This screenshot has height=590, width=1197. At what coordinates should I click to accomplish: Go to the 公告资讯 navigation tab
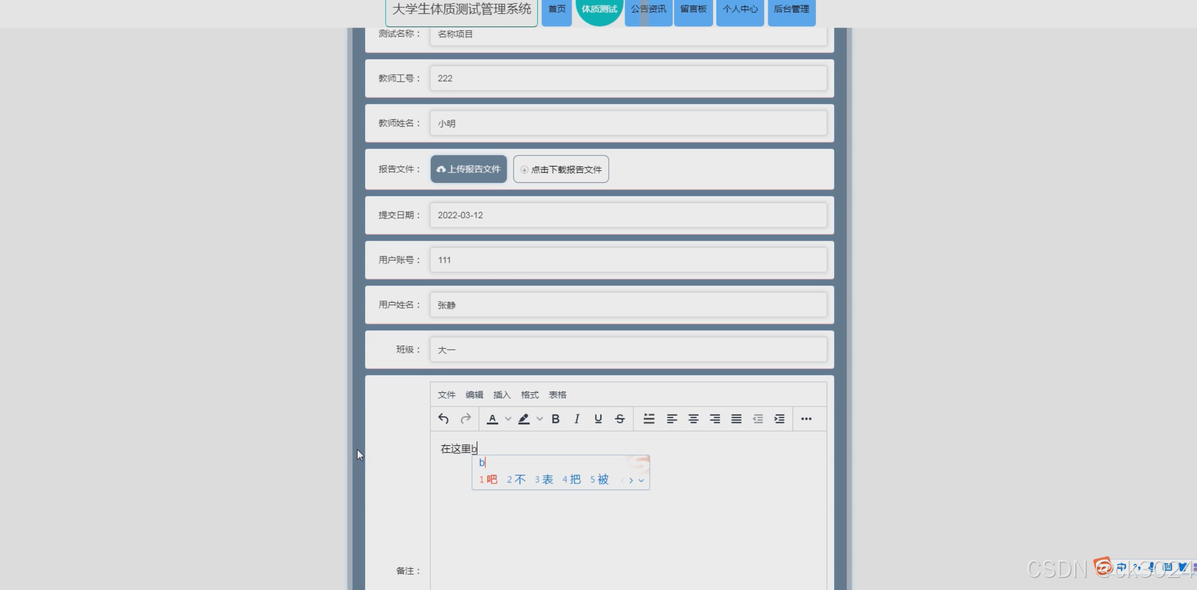pyautogui.click(x=648, y=10)
